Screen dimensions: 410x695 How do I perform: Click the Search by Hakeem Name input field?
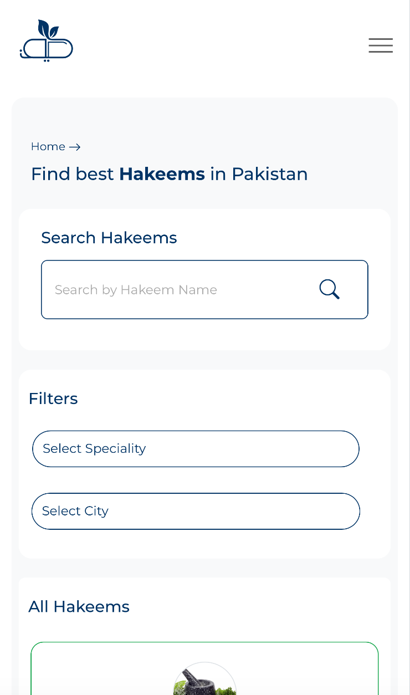[166, 289]
